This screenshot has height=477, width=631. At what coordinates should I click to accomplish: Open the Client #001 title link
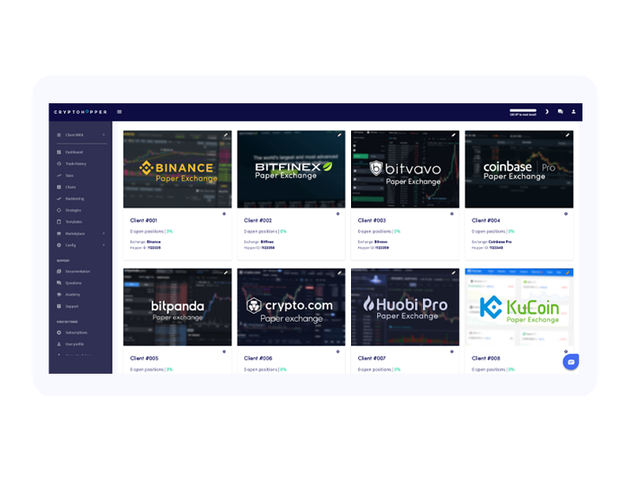coord(144,220)
